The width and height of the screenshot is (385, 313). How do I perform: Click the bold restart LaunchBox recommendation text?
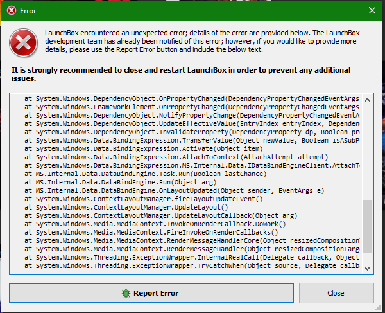181,74
